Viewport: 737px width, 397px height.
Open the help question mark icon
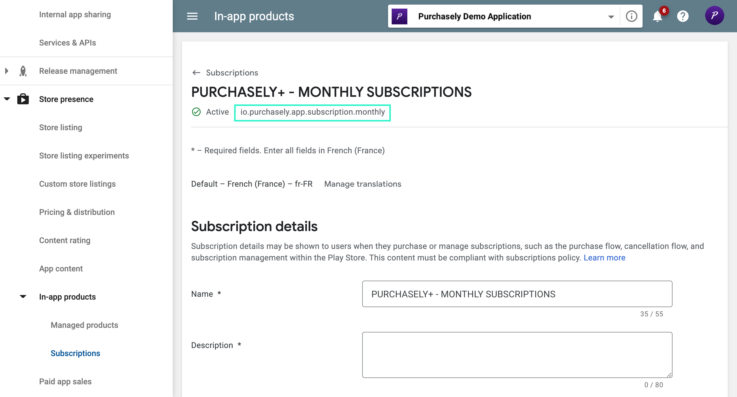click(683, 16)
